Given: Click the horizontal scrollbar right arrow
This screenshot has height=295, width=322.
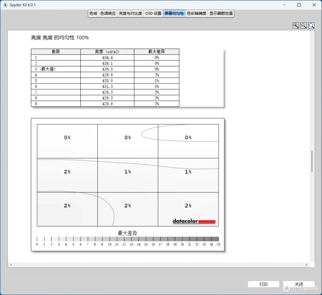Looking at the screenshot, I should 306,265.
